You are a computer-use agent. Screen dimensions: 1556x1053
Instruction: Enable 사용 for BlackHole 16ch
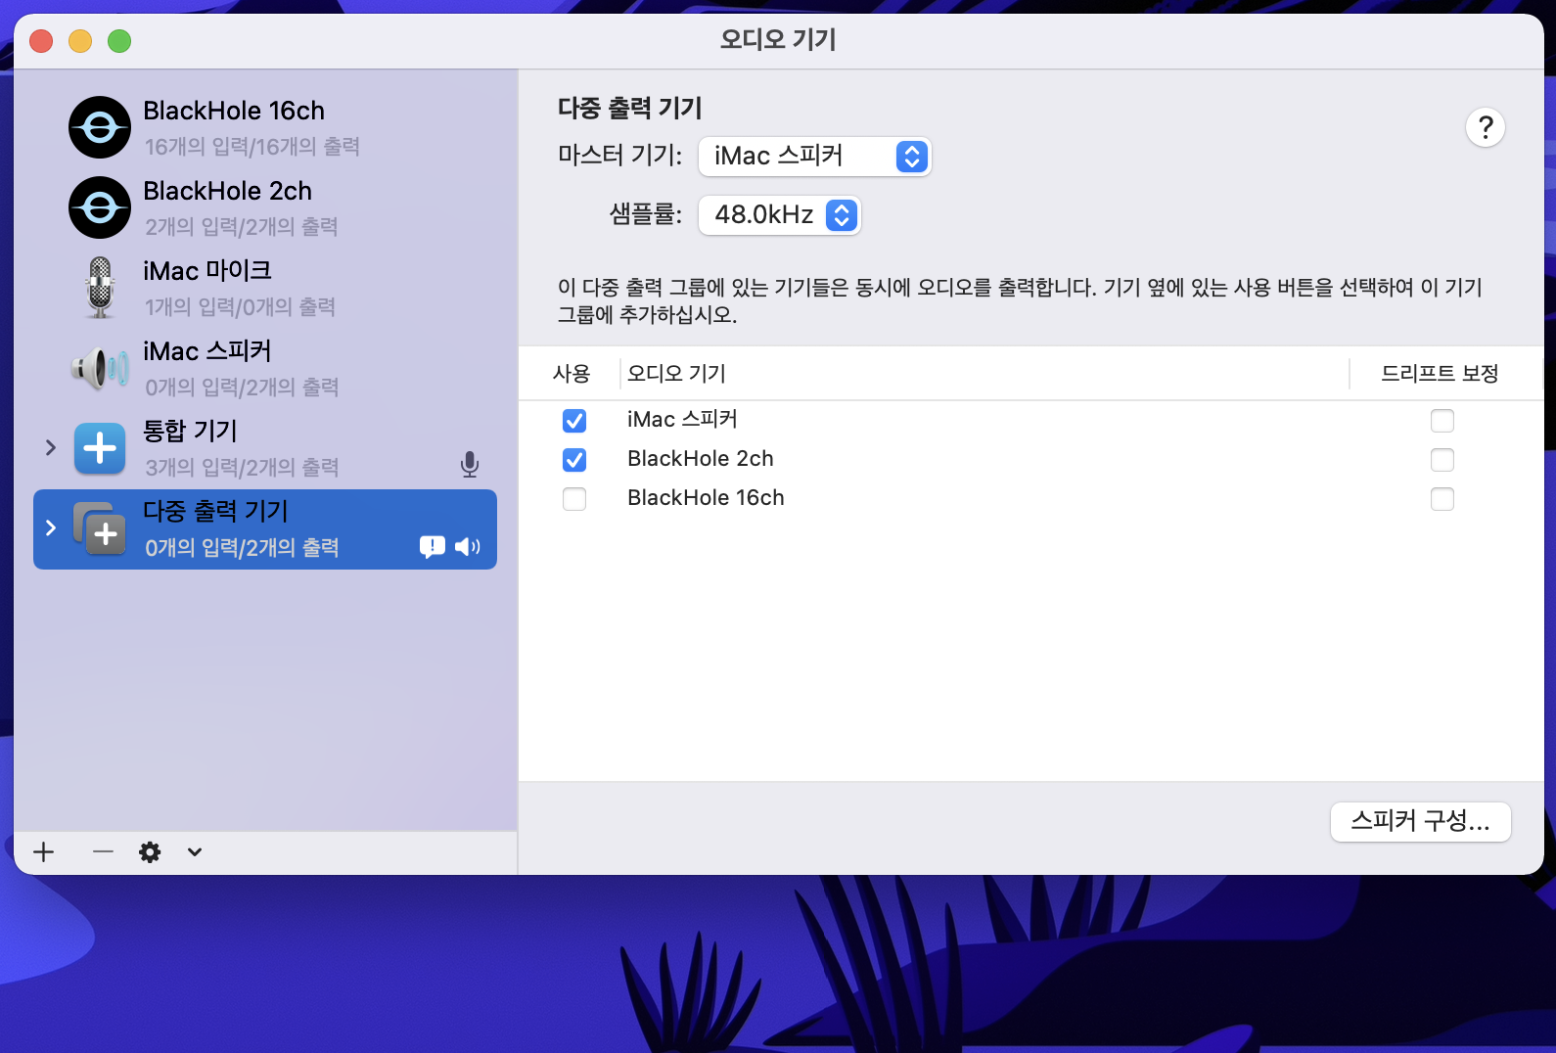[x=574, y=499]
